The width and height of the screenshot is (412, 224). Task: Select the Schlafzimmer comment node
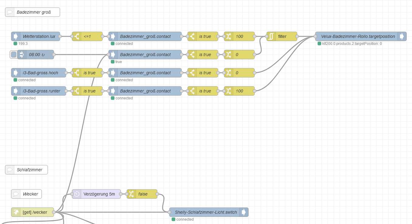tap(26, 170)
